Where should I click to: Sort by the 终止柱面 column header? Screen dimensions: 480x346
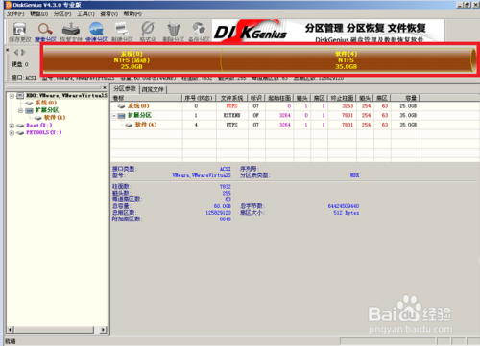(342, 98)
